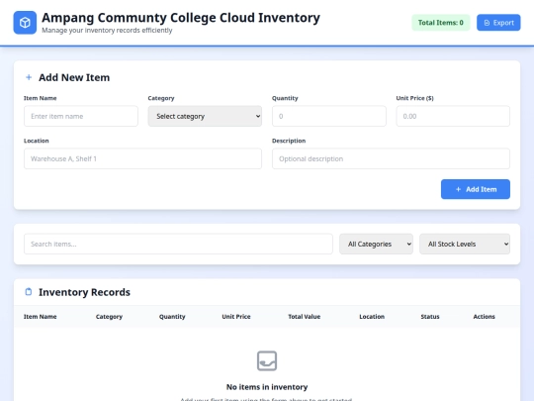Export the inventory records
534x401 pixels.
pos(498,23)
